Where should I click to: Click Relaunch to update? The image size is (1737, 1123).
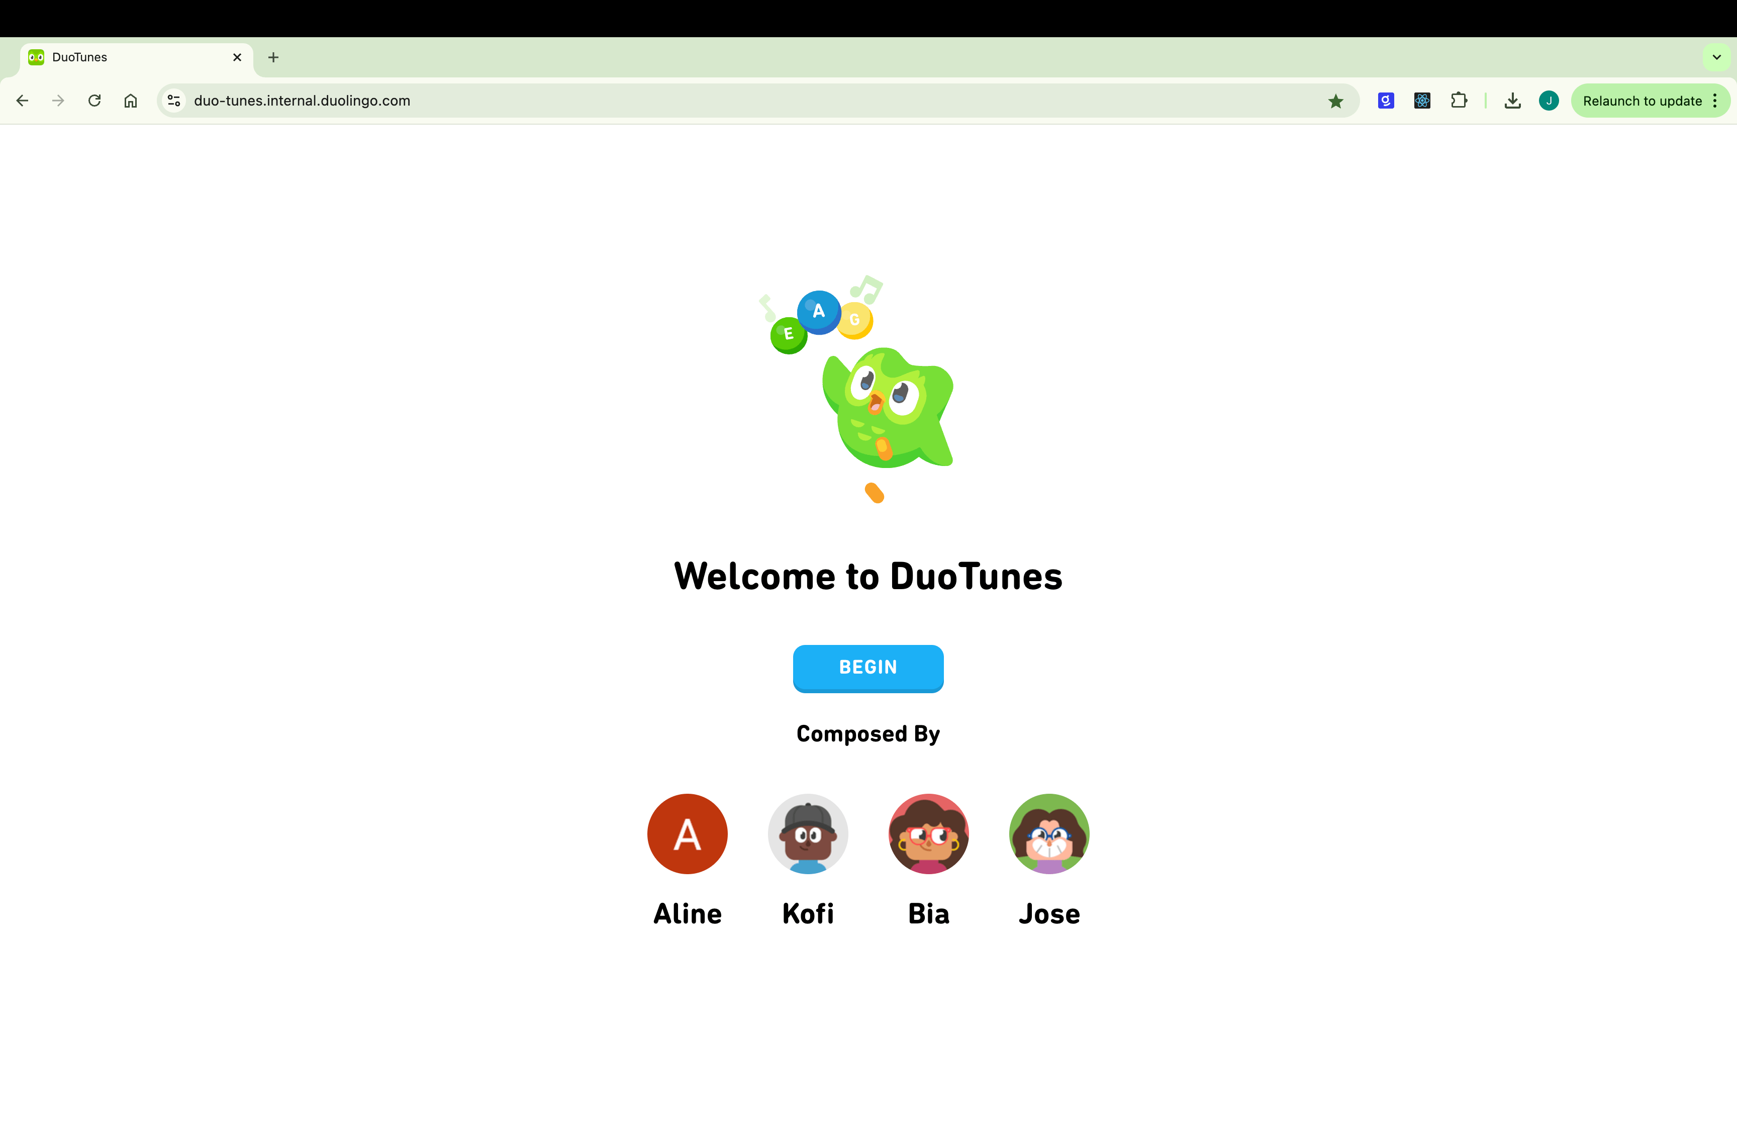pyautogui.click(x=1642, y=101)
